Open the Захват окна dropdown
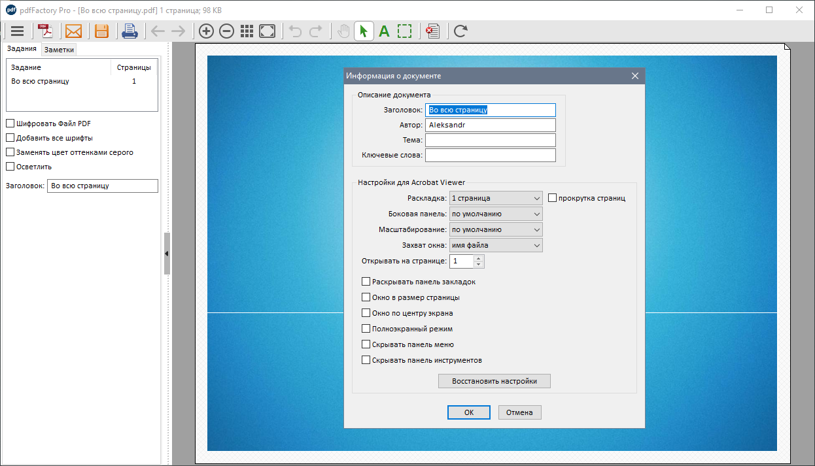 pyautogui.click(x=496, y=245)
